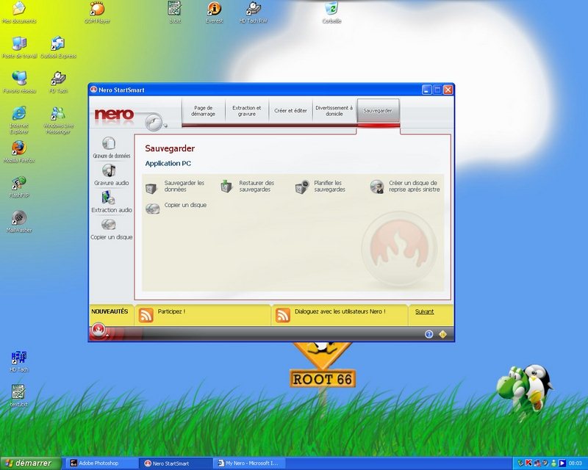This screenshot has height=470, width=588.
Task: Switch to the Page de démarrage tab
Action: (x=204, y=111)
